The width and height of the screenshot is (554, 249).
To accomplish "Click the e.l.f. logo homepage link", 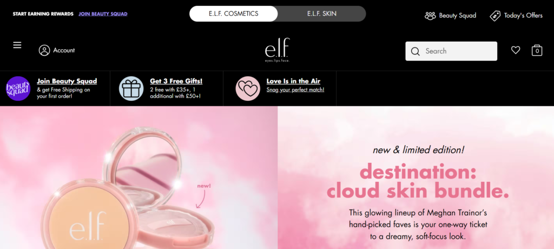I will tap(278, 50).
